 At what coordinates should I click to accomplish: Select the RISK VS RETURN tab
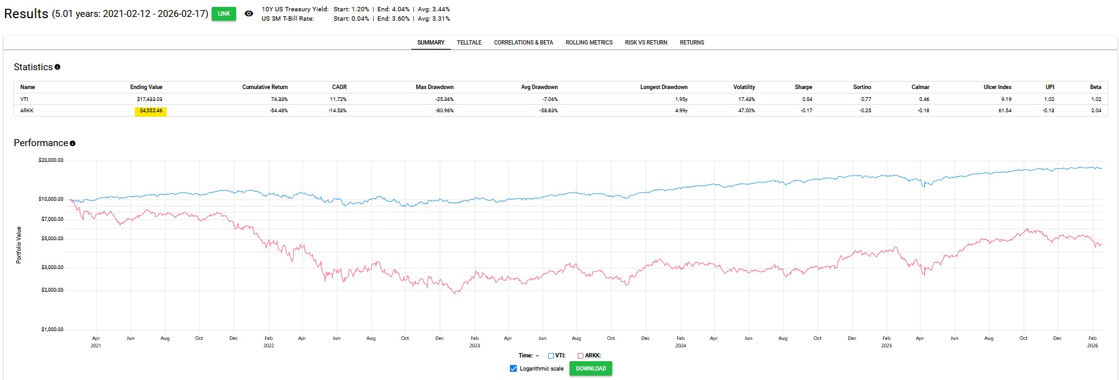pyautogui.click(x=646, y=43)
